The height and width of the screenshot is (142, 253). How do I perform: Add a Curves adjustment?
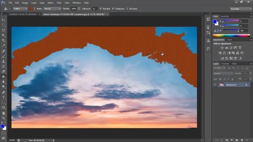click(x=231, y=48)
